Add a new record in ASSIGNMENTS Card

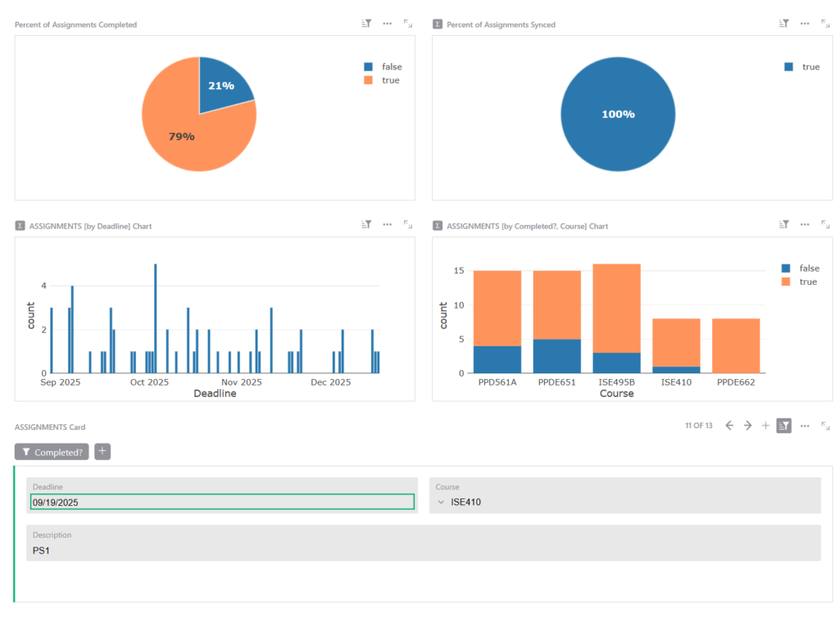pyautogui.click(x=765, y=426)
